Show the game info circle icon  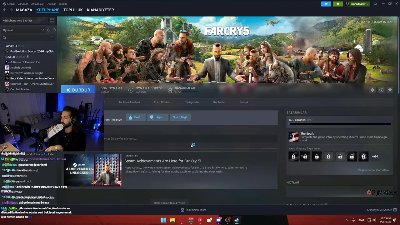[x=381, y=90]
